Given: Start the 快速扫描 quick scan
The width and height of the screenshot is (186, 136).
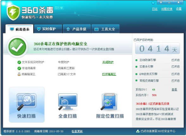Looking at the screenshot, I should 27,105.
